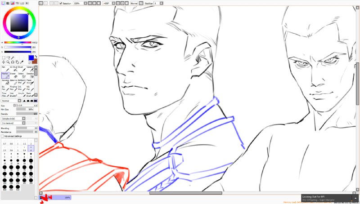Click the horizontal canvas scrollbar

[185, 193]
